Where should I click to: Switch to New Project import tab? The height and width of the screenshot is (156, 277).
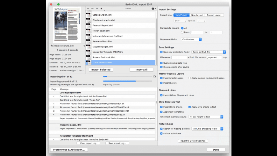(181, 15)
